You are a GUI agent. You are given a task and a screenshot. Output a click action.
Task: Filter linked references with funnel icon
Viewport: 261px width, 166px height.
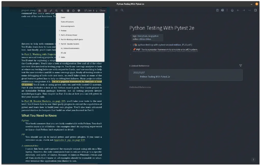pos(241,66)
